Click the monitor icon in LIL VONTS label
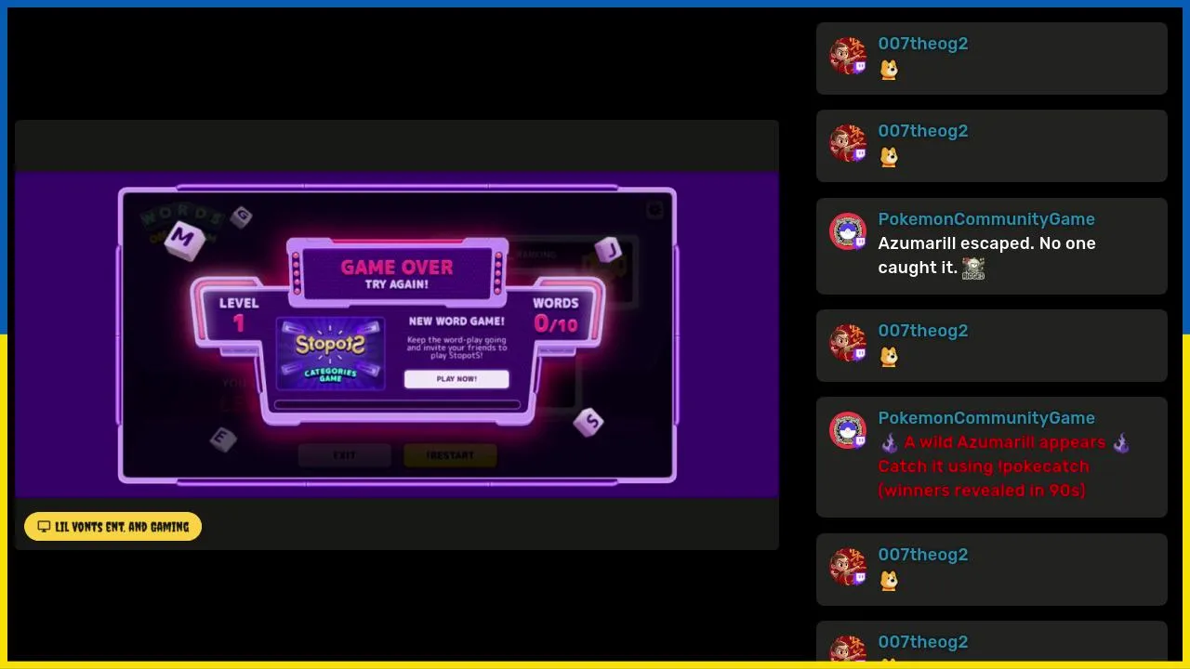This screenshot has width=1190, height=669. pos(44,527)
